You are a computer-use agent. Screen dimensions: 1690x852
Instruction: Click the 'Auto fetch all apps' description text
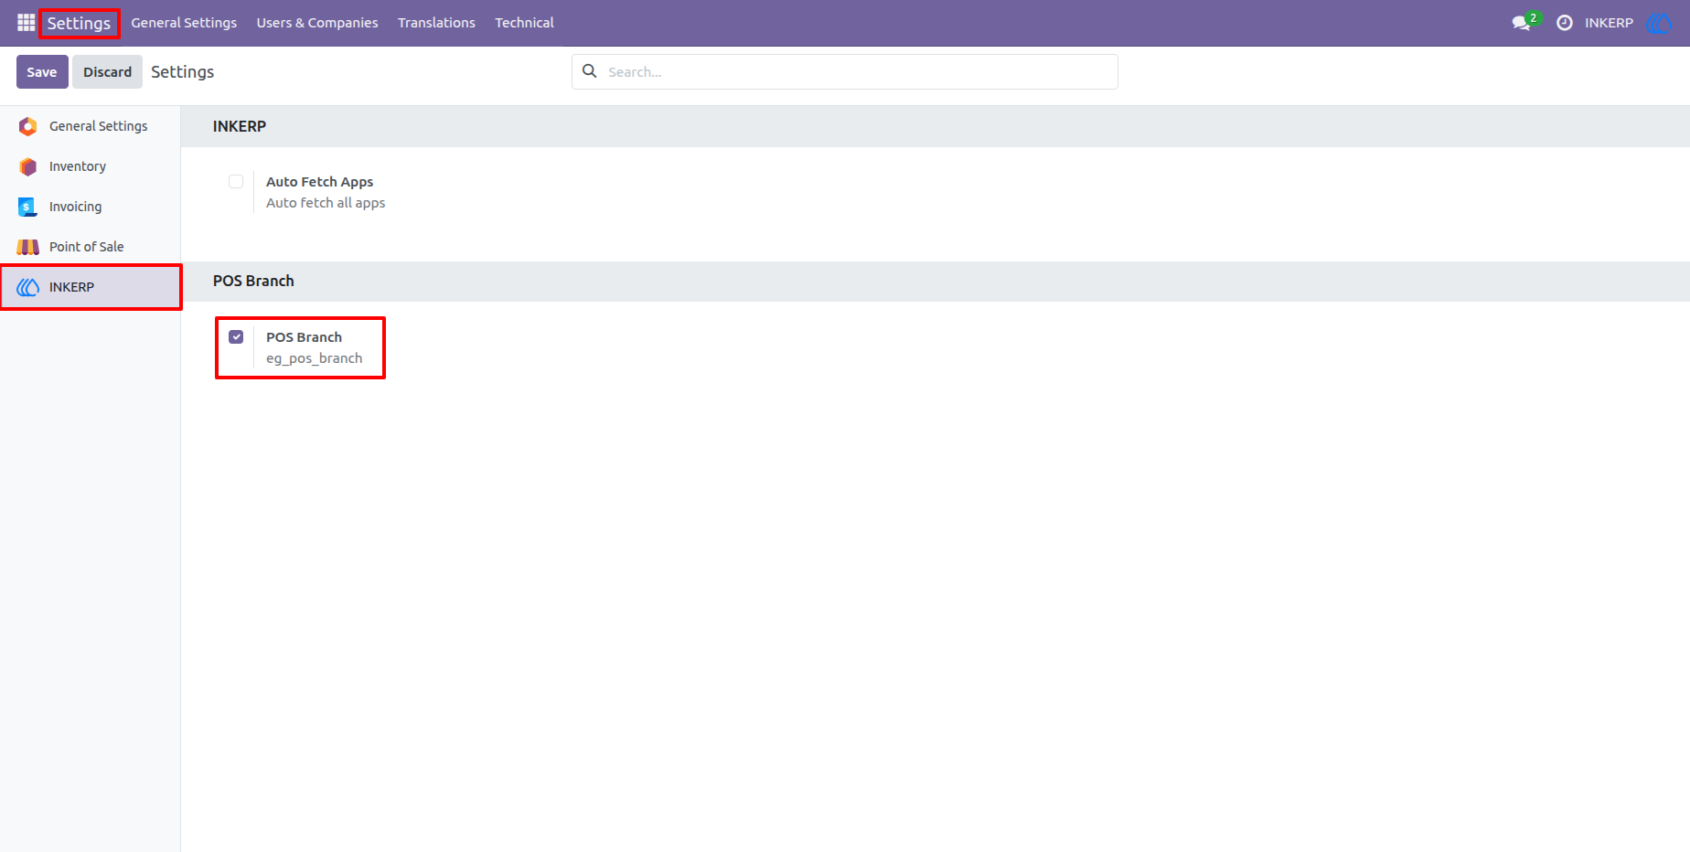(x=326, y=203)
